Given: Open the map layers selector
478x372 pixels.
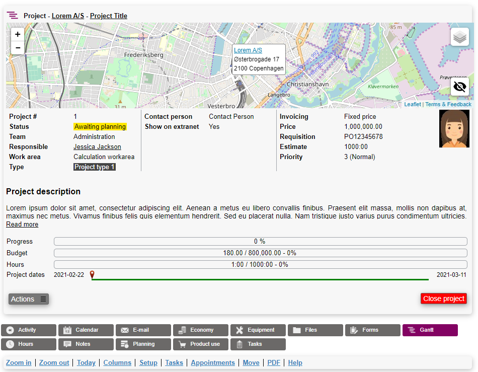Looking at the screenshot, I should click(459, 37).
